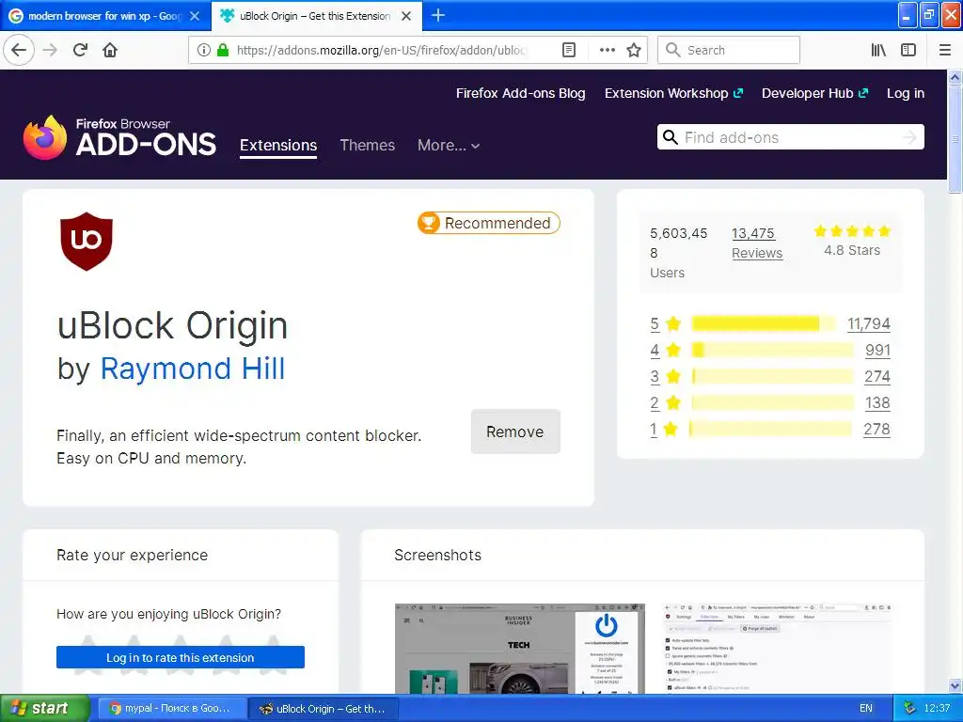Screen dimensions: 963x722
Task: Select the uBlock Origin browser tab
Action: point(316,16)
